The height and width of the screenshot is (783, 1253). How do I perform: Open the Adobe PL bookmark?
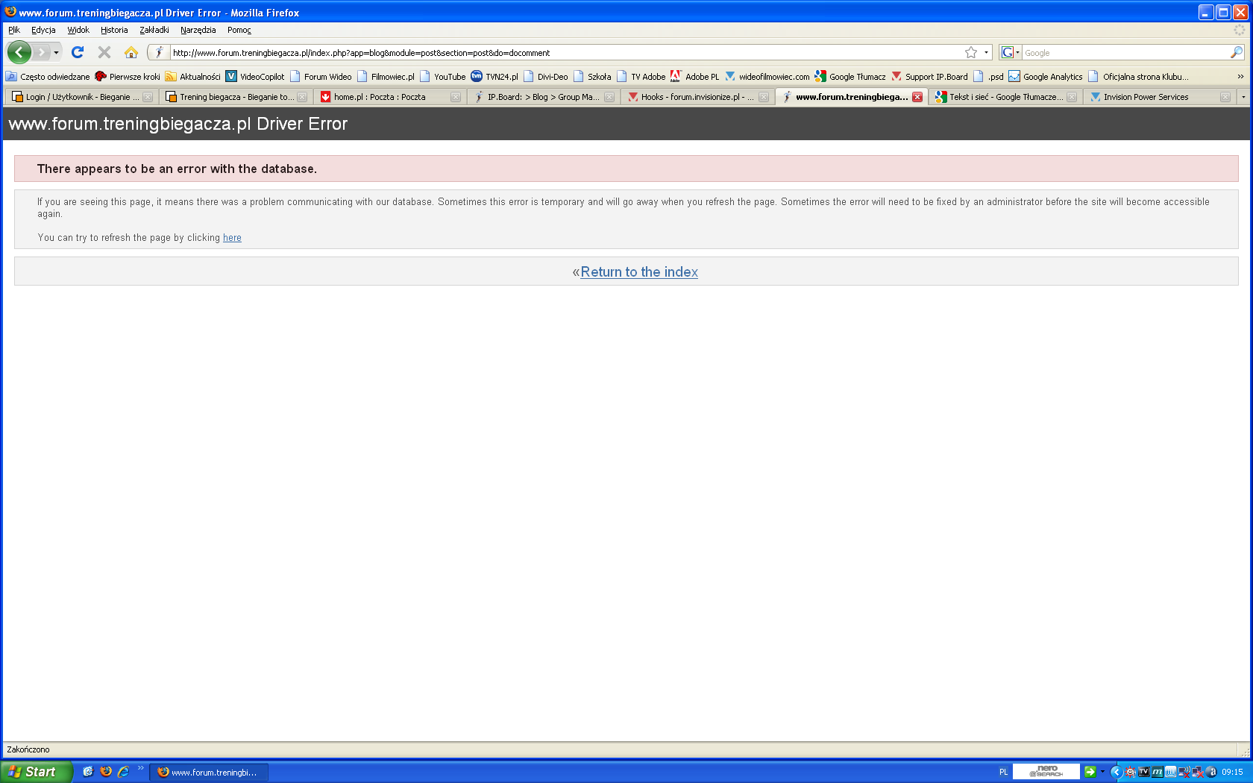click(x=694, y=76)
